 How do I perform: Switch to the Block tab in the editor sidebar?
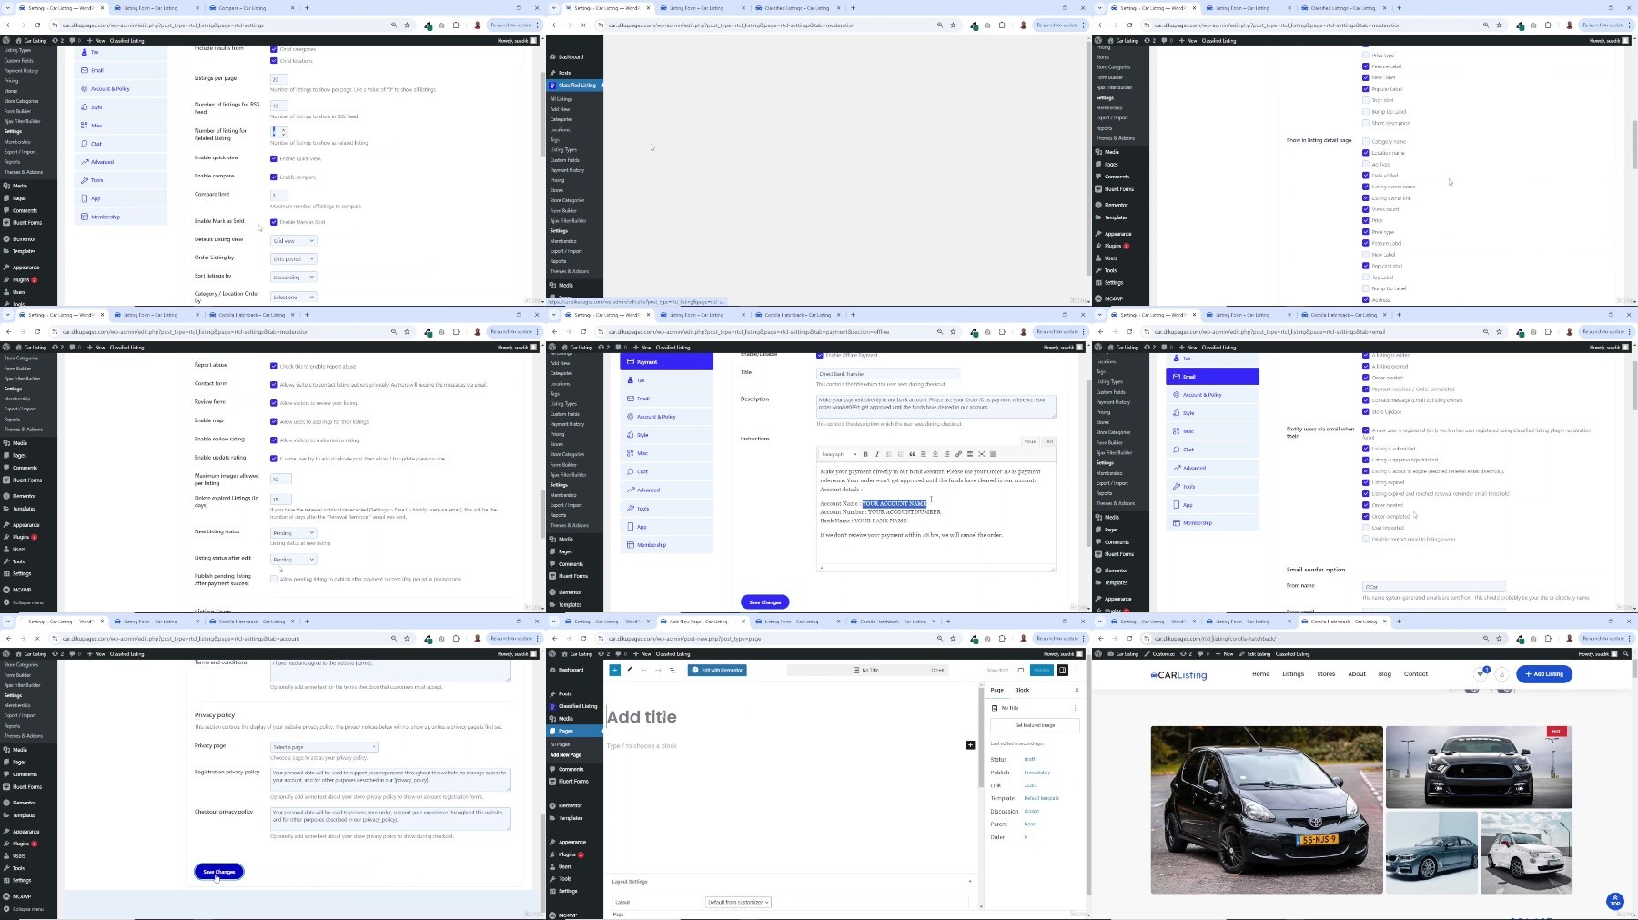coord(1022,690)
